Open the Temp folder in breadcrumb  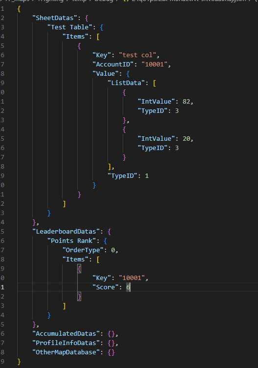79,1
